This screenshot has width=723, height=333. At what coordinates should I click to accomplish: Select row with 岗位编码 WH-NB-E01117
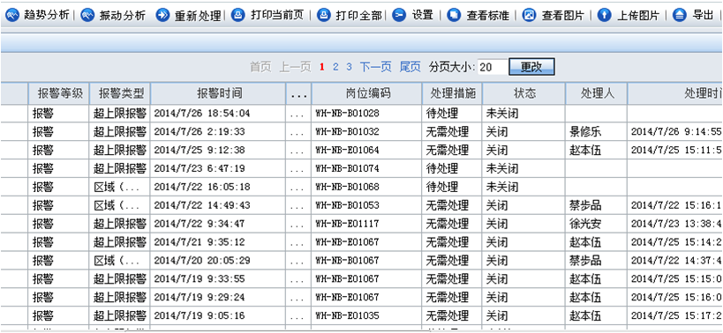[x=362, y=224]
